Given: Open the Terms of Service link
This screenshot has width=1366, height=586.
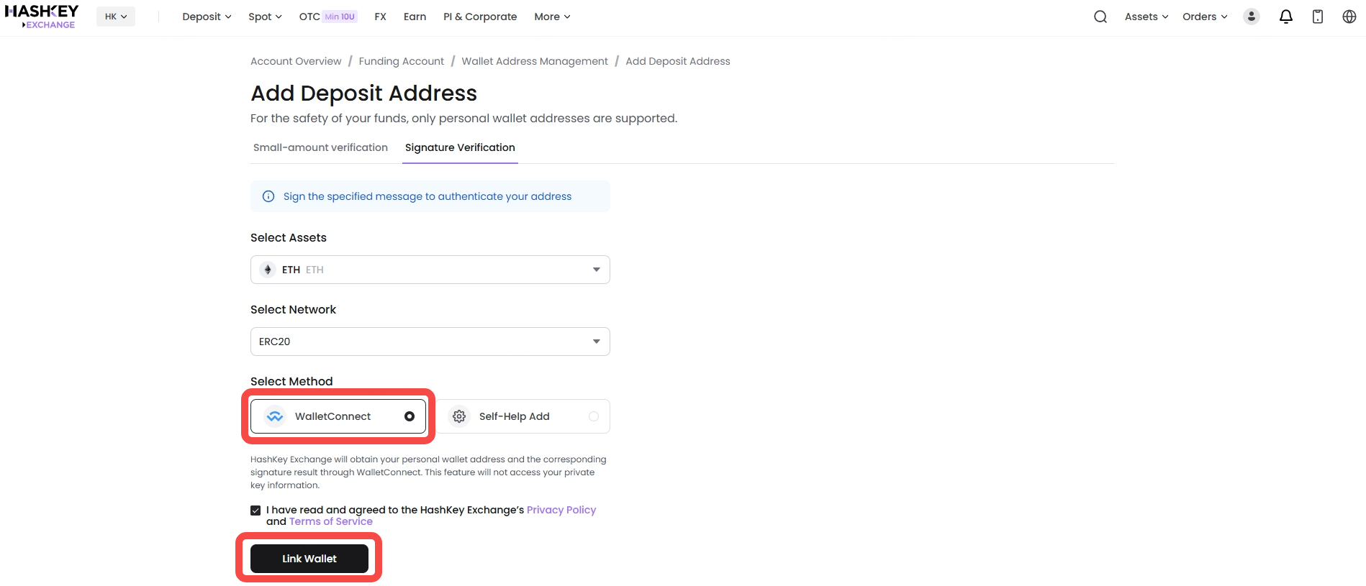Looking at the screenshot, I should (x=331, y=522).
